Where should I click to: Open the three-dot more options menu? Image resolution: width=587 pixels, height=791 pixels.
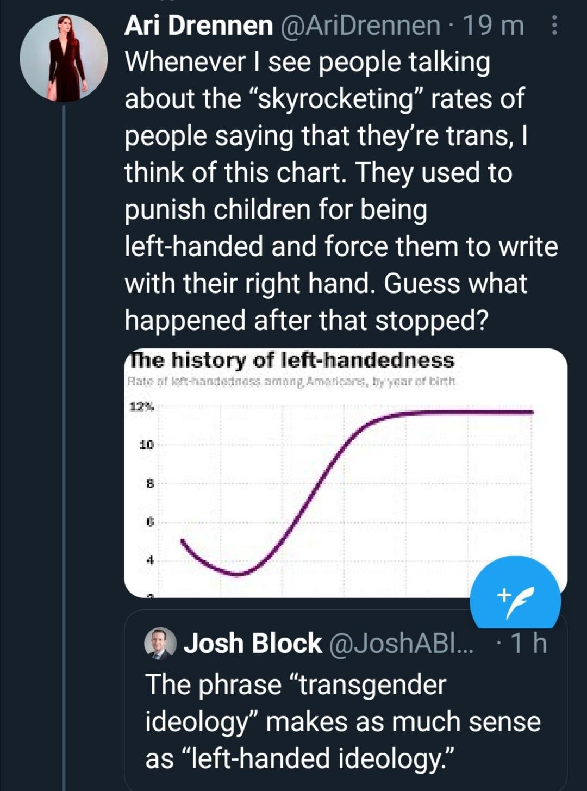(x=554, y=26)
